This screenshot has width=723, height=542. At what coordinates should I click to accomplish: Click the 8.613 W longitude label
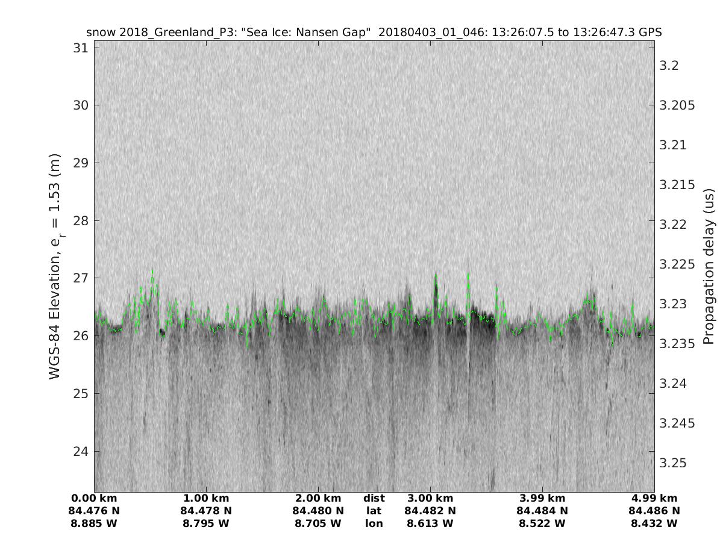(430, 523)
